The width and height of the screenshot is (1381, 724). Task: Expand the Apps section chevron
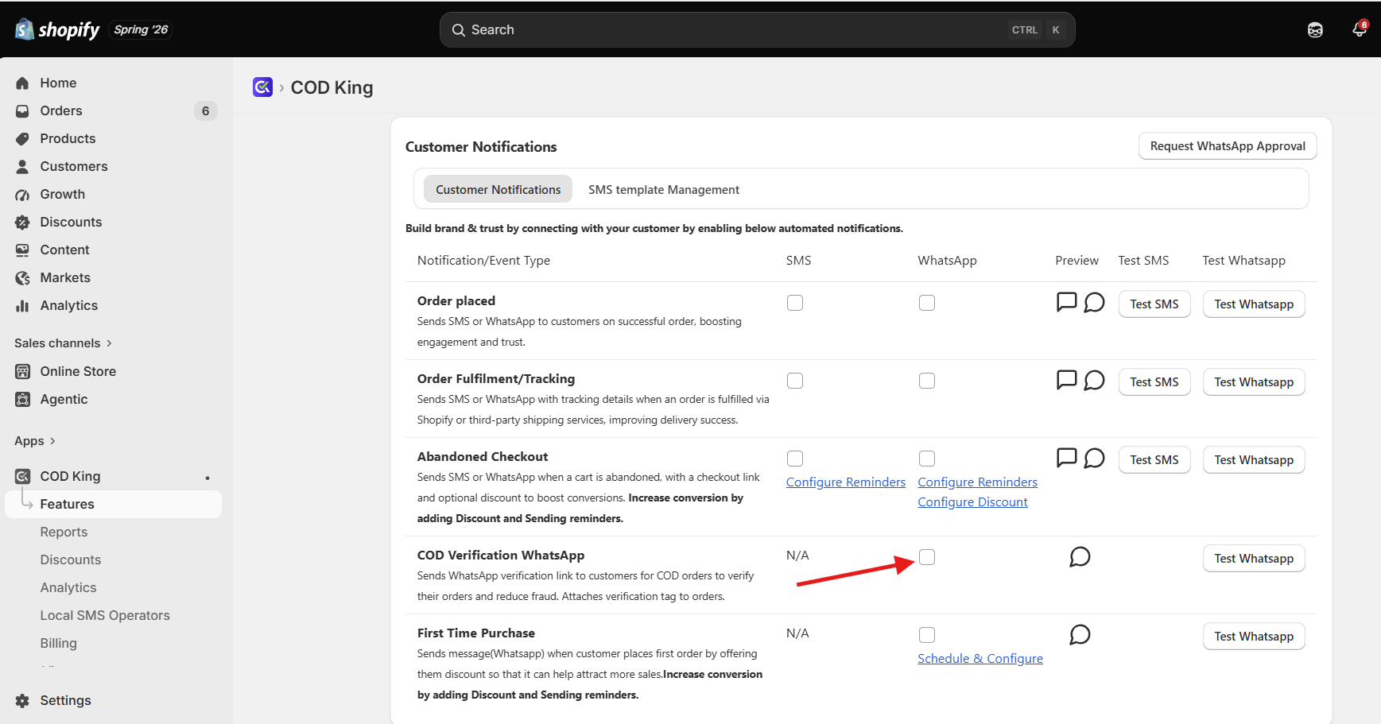(52, 441)
